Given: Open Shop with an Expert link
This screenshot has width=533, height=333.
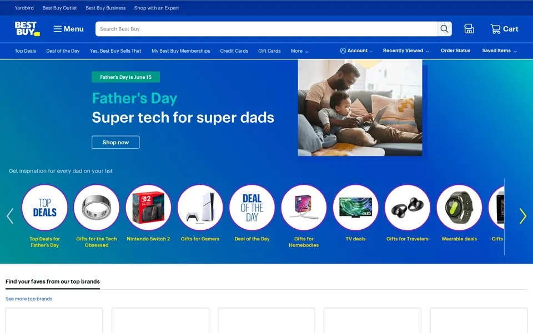Looking at the screenshot, I should (x=157, y=8).
